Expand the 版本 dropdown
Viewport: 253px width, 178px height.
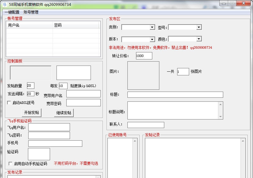152,39
